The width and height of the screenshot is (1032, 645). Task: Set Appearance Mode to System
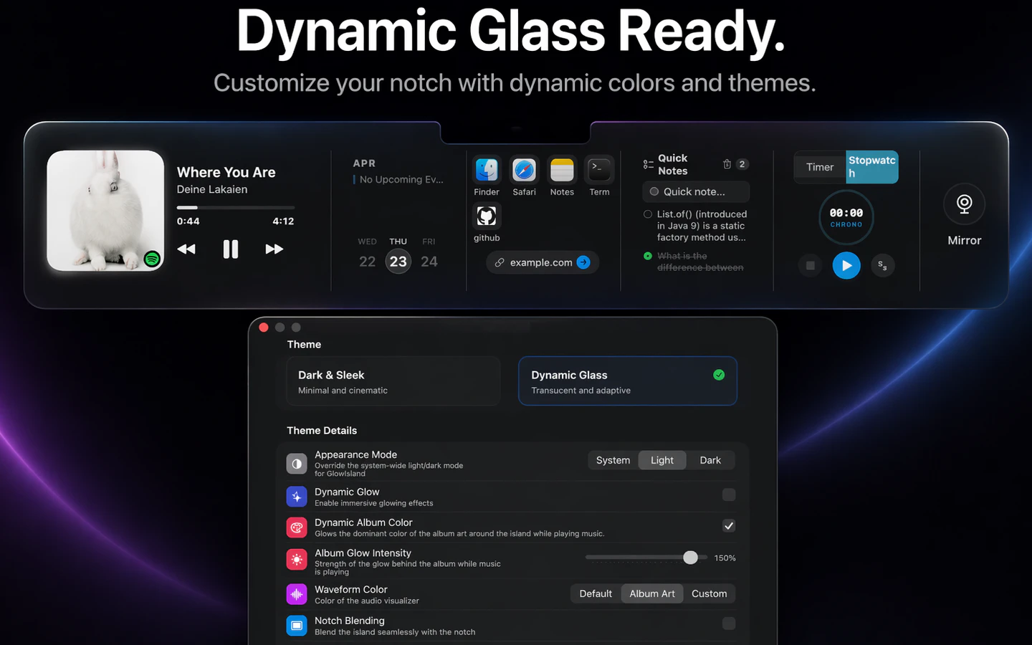click(x=613, y=460)
